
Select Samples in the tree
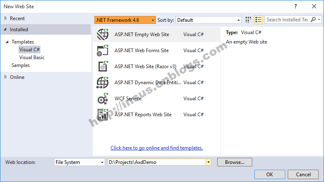(x=21, y=65)
